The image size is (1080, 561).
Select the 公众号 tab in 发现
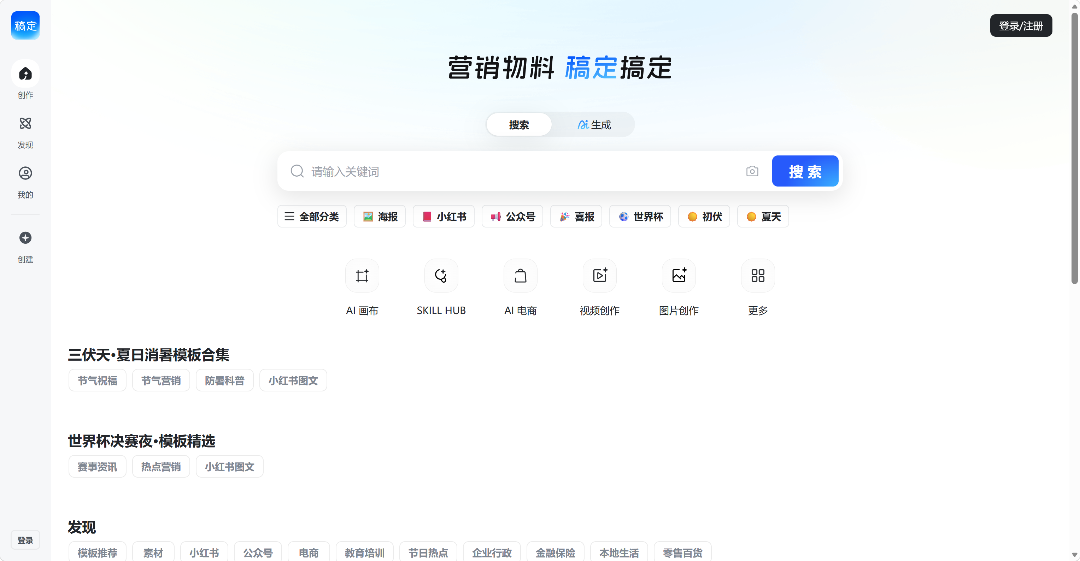click(x=258, y=552)
